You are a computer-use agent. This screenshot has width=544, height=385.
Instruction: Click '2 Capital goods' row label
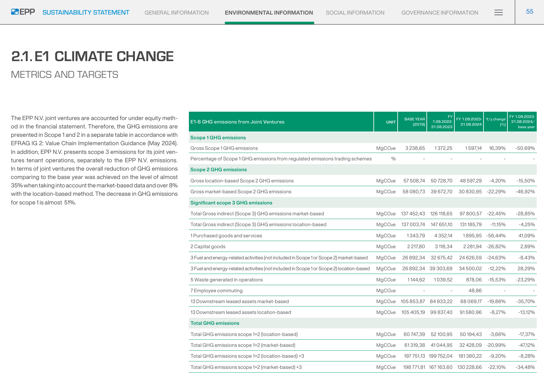pos(208,247)
